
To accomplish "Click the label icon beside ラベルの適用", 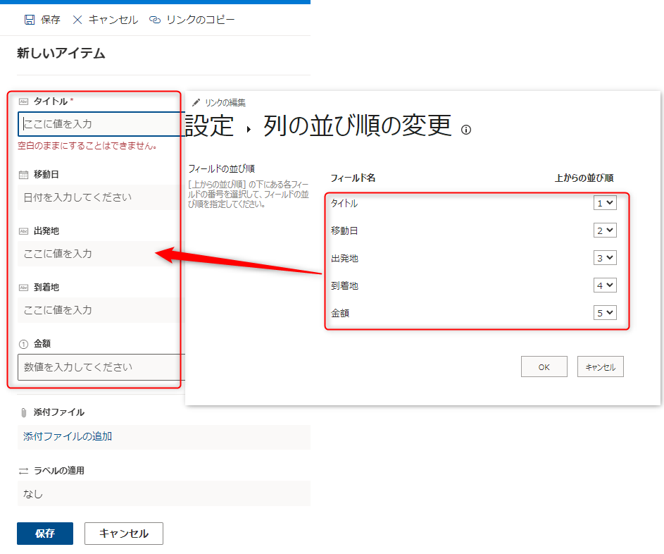I will pos(24,471).
